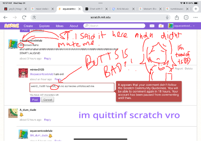Open the Ideas page
The height and width of the screenshot is (151, 201).
click(59, 26)
